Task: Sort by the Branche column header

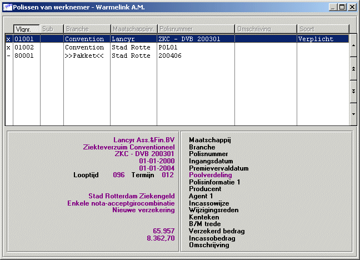Action: point(86,29)
